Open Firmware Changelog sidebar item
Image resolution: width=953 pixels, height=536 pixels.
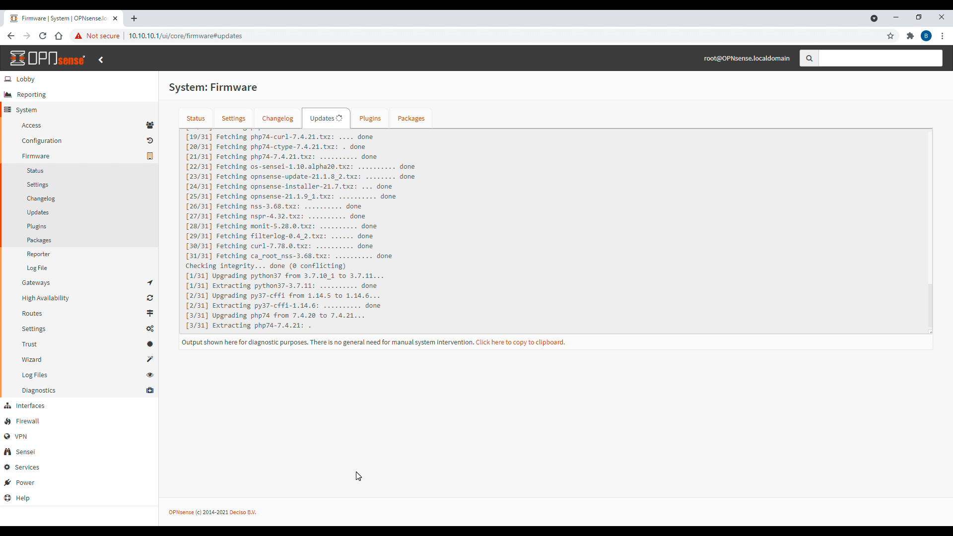click(x=79, y=199)
